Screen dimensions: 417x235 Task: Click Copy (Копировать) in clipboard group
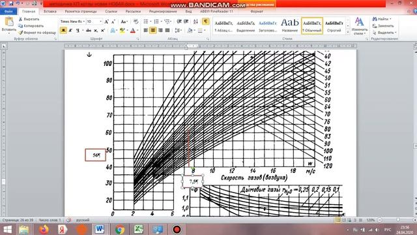[x=31, y=26]
